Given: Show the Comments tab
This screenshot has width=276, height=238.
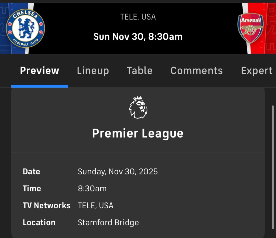Looking at the screenshot, I should (196, 71).
